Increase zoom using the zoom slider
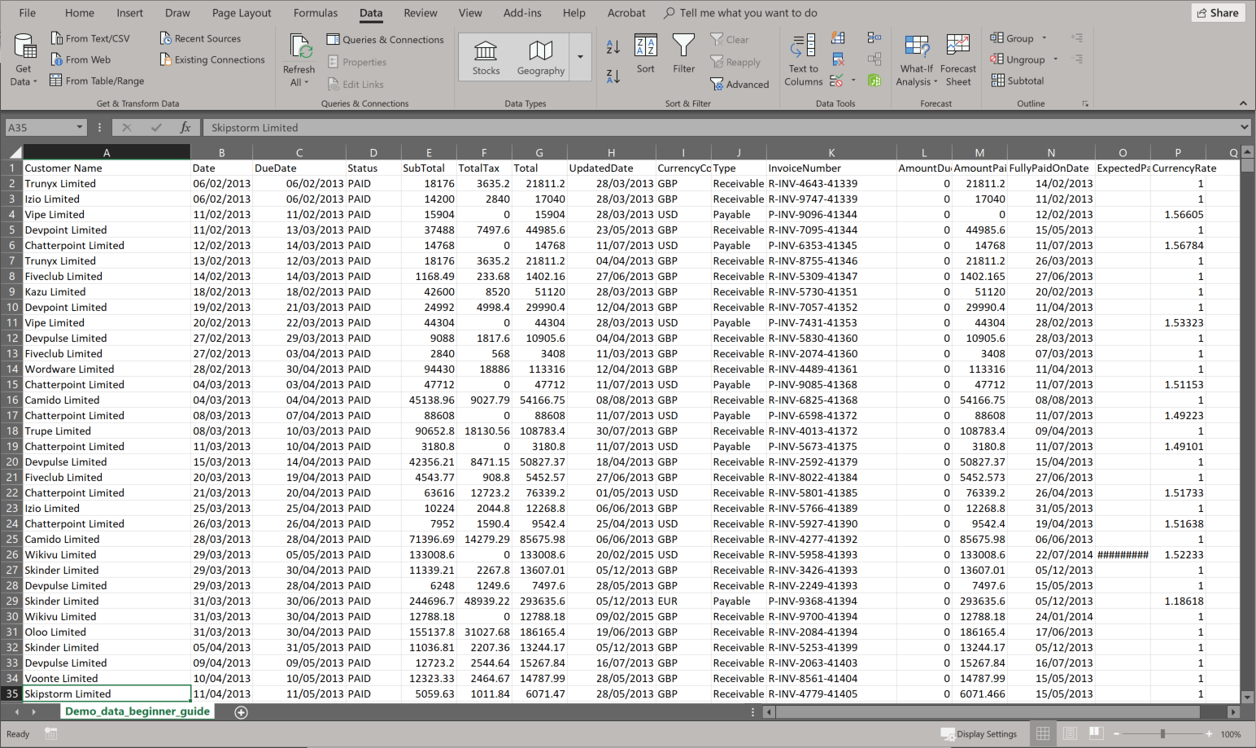Screen dimensions: 1256x748 [x=1210, y=733]
